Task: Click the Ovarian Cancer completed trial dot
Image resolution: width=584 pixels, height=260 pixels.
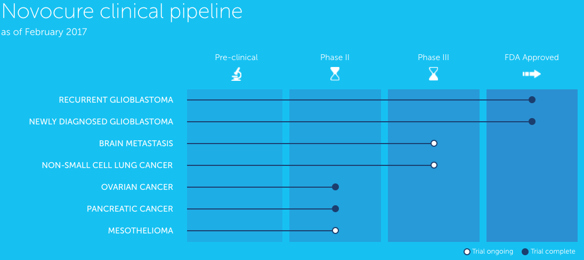Action: [x=335, y=187]
